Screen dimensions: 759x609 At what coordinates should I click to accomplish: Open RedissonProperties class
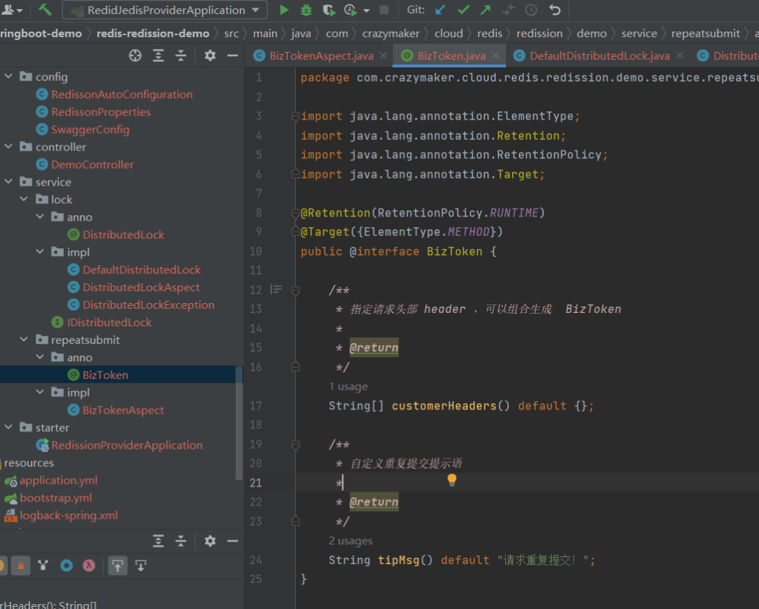tap(100, 112)
